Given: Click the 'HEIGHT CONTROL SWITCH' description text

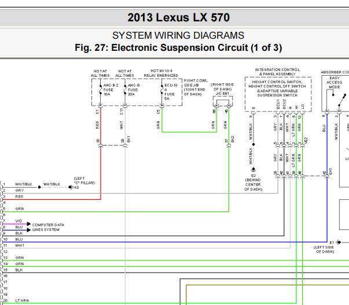Looking at the screenshot, I should (x=277, y=88).
